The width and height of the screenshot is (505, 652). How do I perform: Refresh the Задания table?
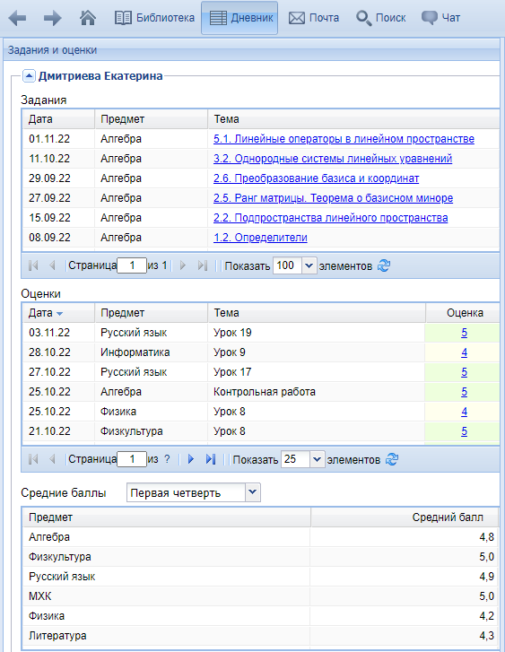pyautogui.click(x=384, y=265)
